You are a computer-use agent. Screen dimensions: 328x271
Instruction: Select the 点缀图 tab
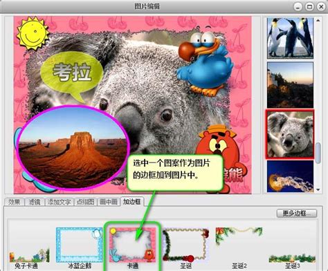(x=85, y=202)
